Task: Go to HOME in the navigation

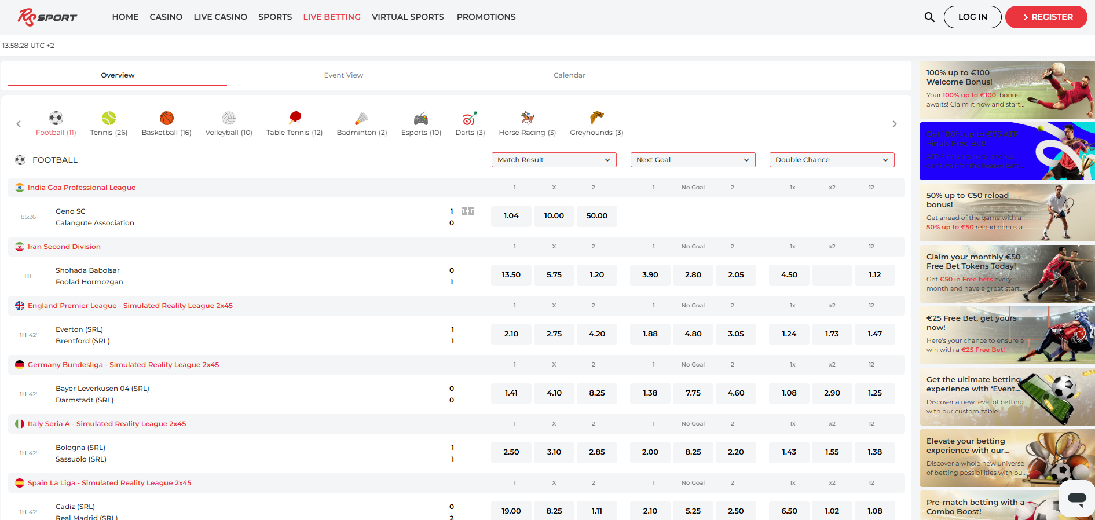Action: click(x=125, y=17)
